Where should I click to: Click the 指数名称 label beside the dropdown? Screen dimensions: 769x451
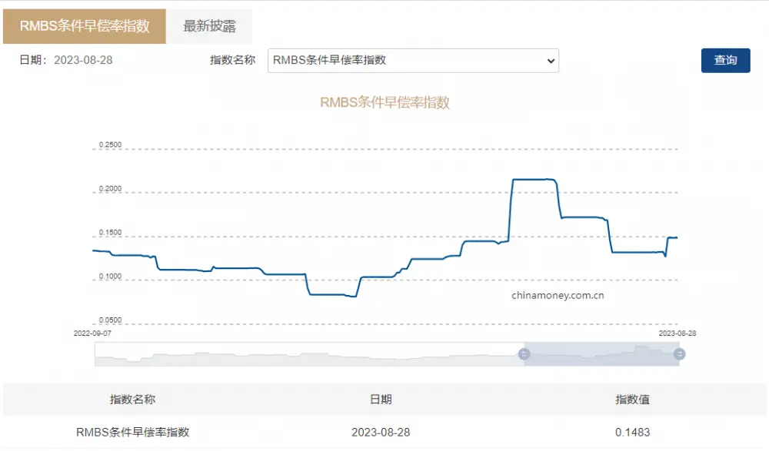click(x=232, y=60)
